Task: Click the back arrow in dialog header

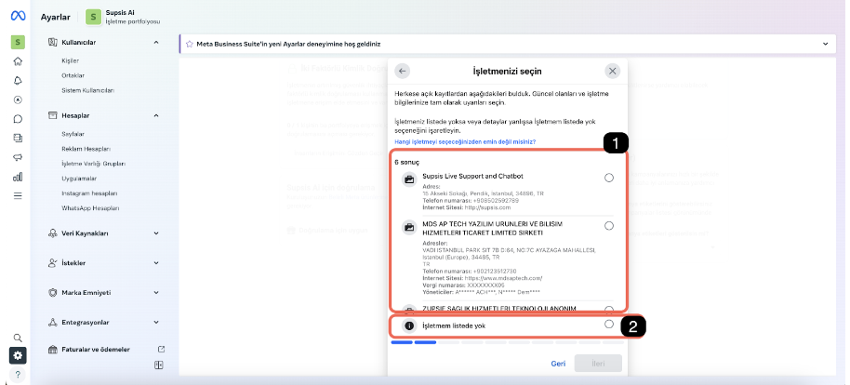Action: pyautogui.click(x=403, y=71)
